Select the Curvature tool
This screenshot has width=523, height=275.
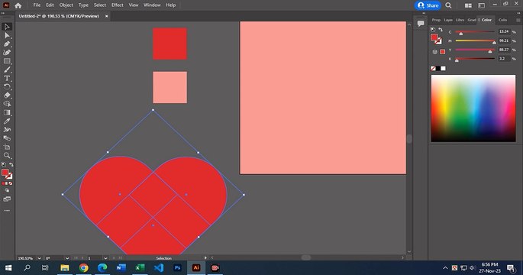click(7, 53)
